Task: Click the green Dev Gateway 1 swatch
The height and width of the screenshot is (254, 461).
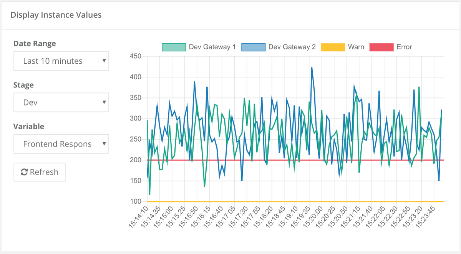Action: (174, 47)
